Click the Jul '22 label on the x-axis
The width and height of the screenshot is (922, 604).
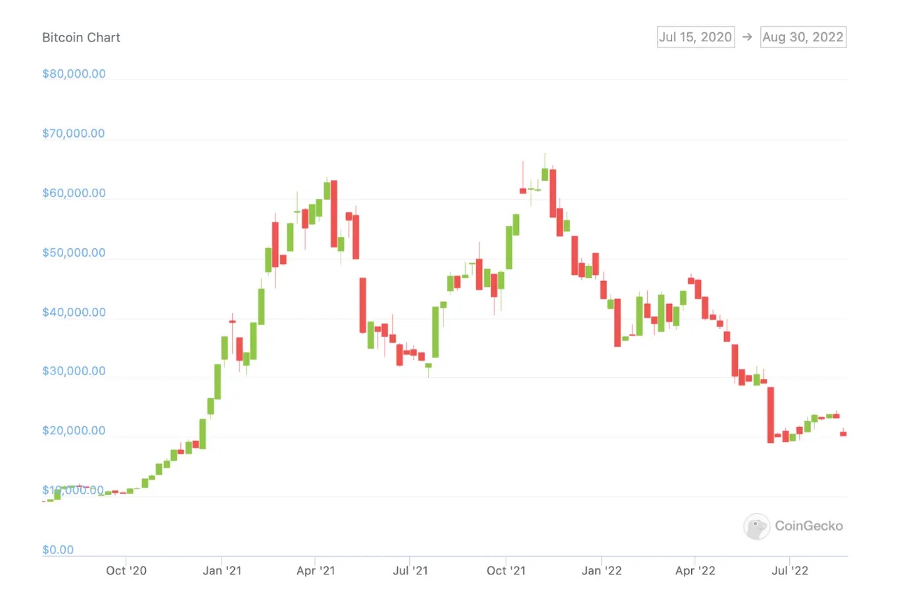click(x=789, y=570)
